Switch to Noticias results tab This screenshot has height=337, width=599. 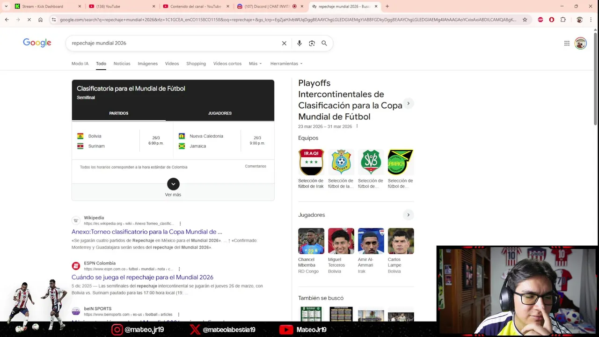click(x=122, y=64)
